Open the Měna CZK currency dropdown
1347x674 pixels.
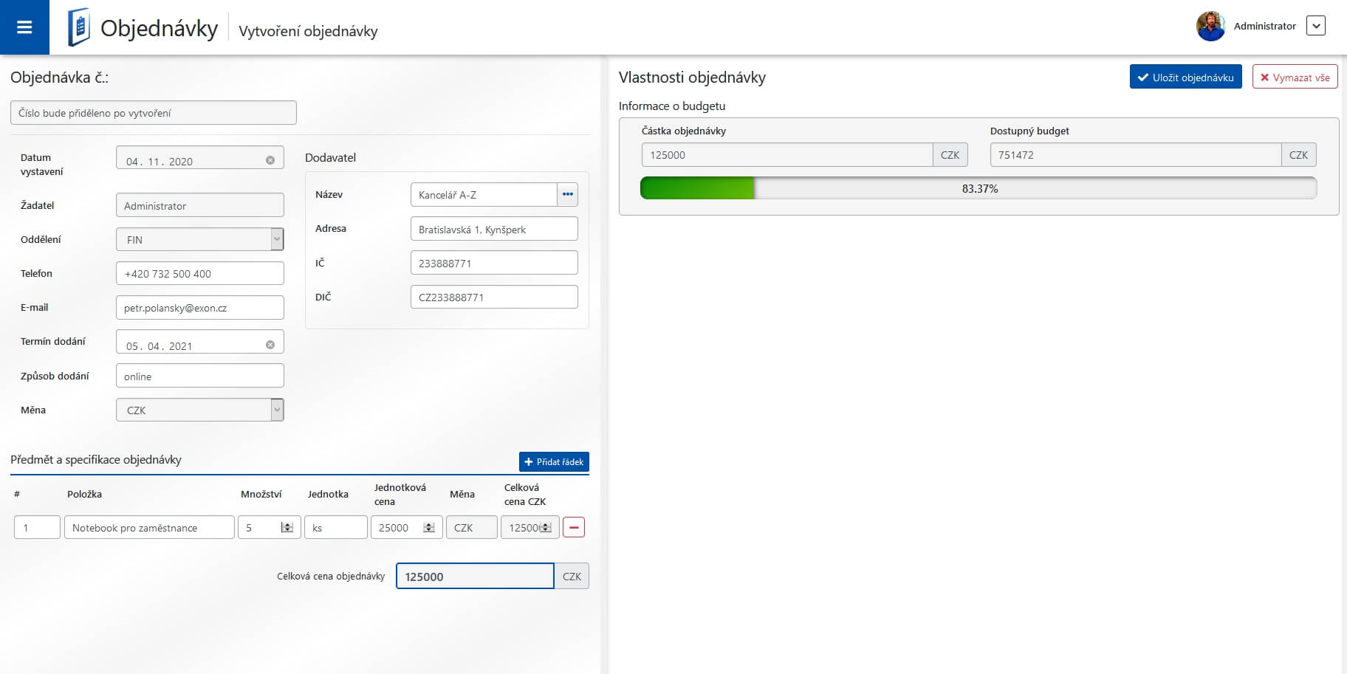(x=277, y=410)
